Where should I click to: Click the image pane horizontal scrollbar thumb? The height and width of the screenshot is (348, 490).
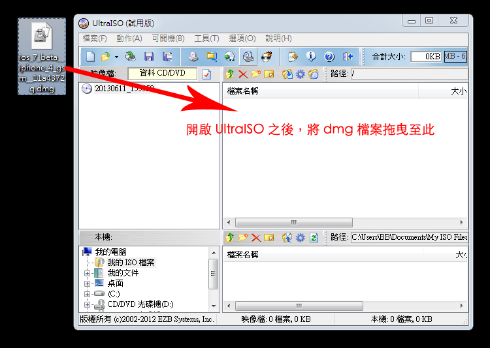[294, 222]
